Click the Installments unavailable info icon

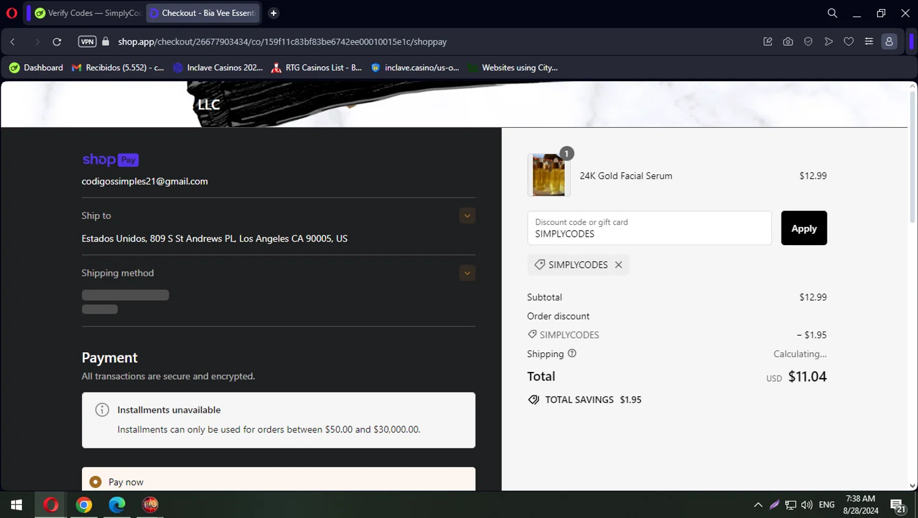[x=102, y=410]
